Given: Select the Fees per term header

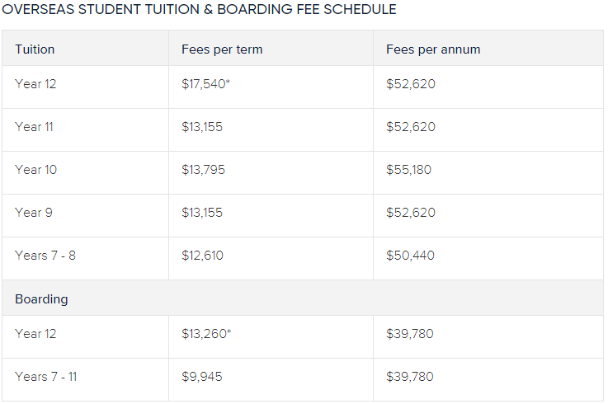Looking at the screenshot, I should [x=222, y=49].
